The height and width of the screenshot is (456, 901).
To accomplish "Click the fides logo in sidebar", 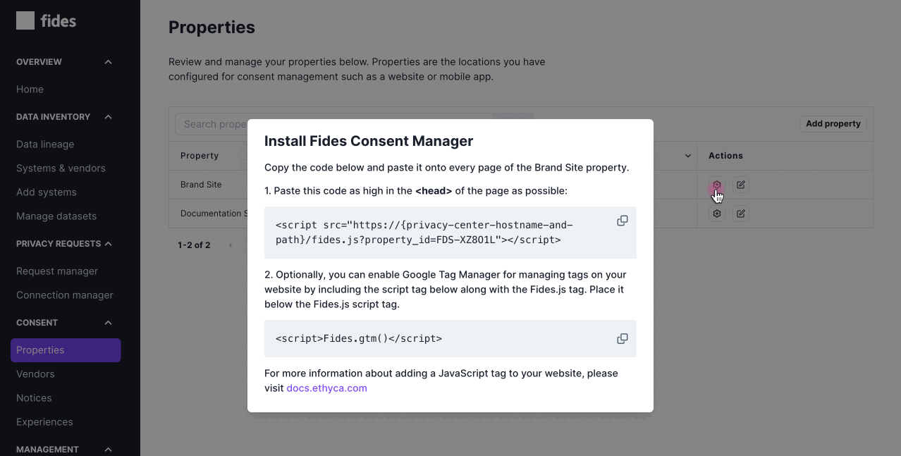I will tap(47, 20).
